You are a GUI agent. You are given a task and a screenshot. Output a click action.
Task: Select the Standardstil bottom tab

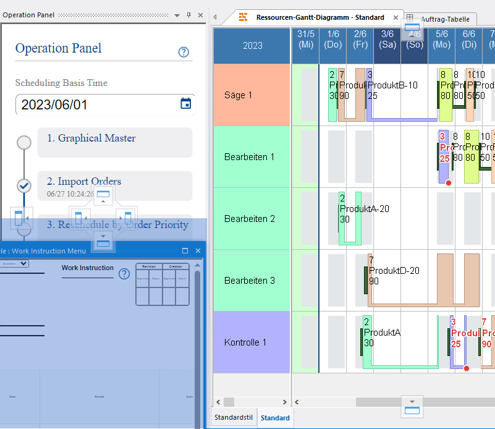point(234,418)
